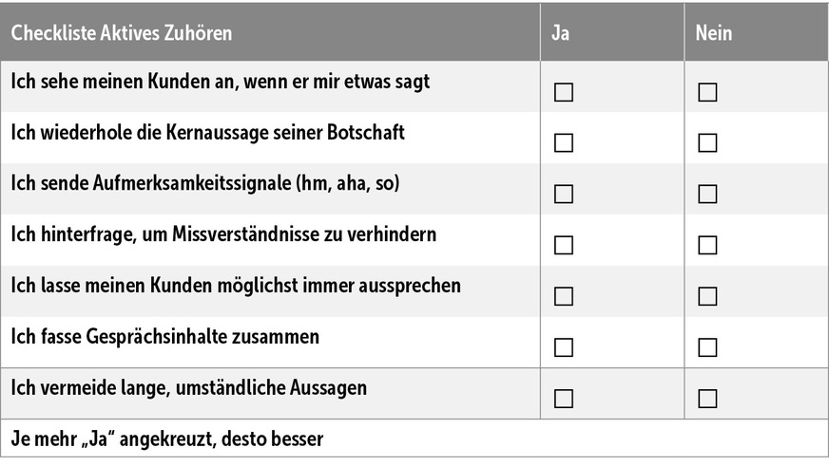The width and height of the screenshot is (829, 466).
Task: Check Nein for 'Ich sehe meinen Kunden an'
Action: (x=707, y=92)
